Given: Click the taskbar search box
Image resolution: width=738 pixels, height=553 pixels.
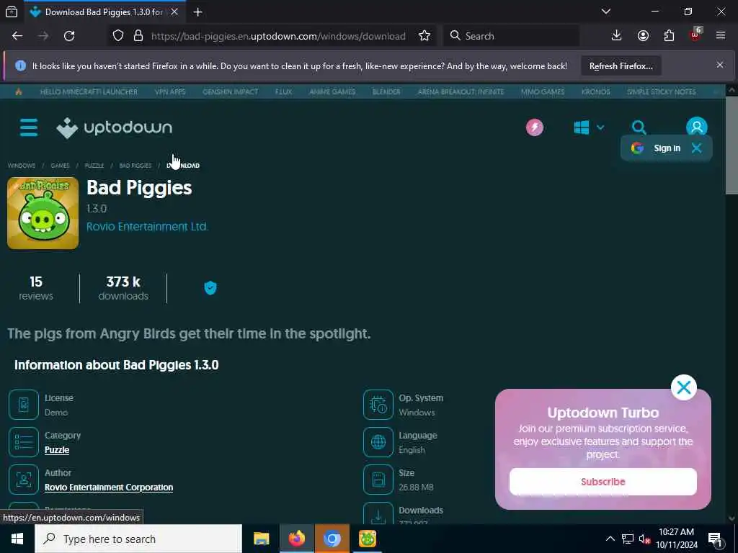Looking at the screenshot, I should pyautogui.click(x=138, y=539).
